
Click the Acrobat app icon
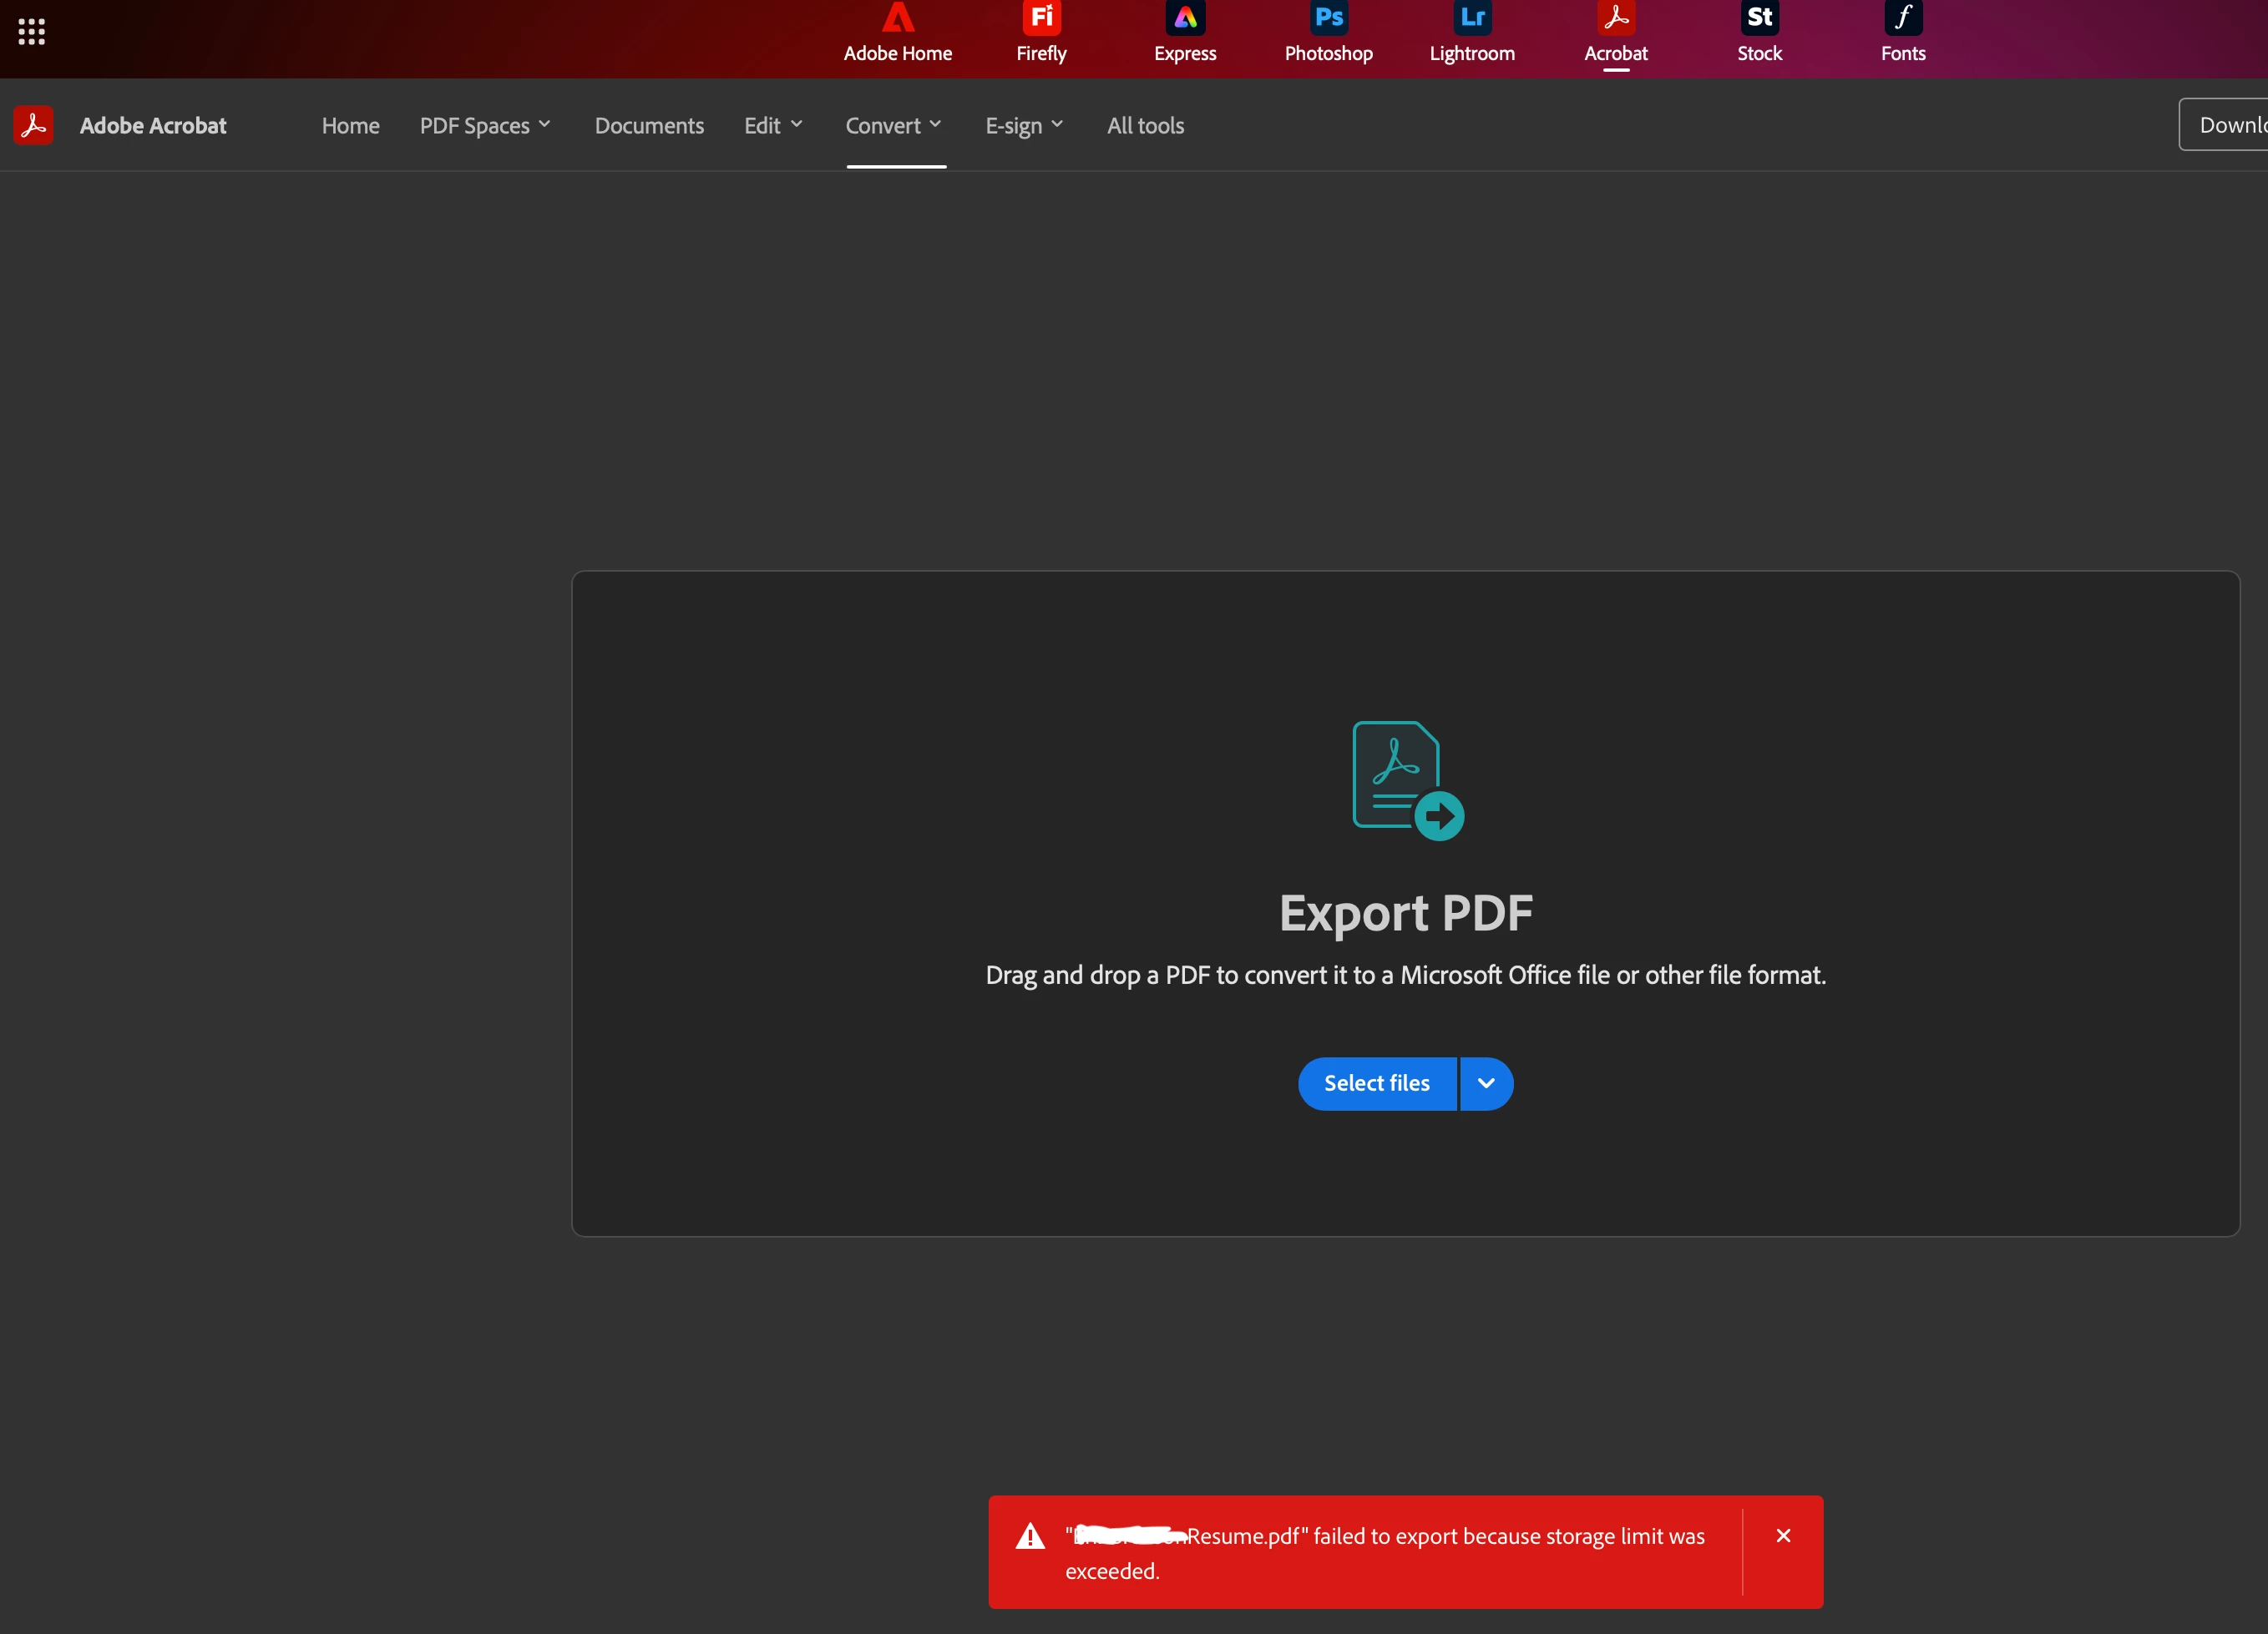[x=1615, y=32]
